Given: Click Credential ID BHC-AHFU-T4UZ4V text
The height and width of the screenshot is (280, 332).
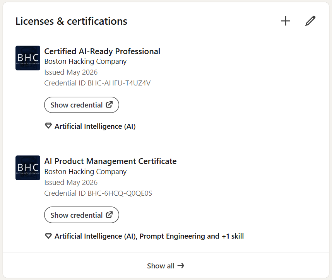Looking at the screenshot, I should 98,83.
